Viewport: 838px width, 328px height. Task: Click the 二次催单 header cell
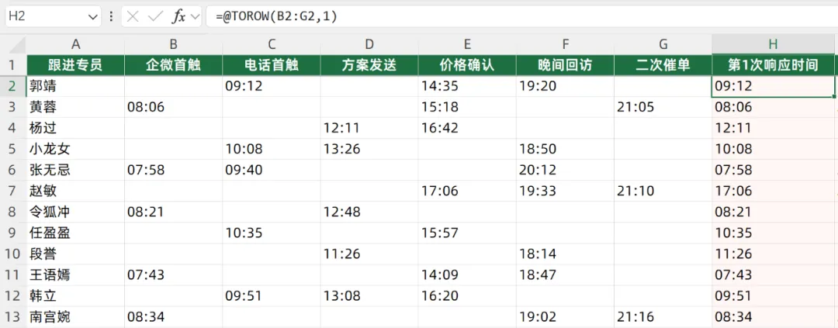tap(663, 65)
